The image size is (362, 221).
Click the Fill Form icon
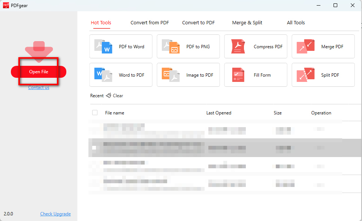pos(238,75)
